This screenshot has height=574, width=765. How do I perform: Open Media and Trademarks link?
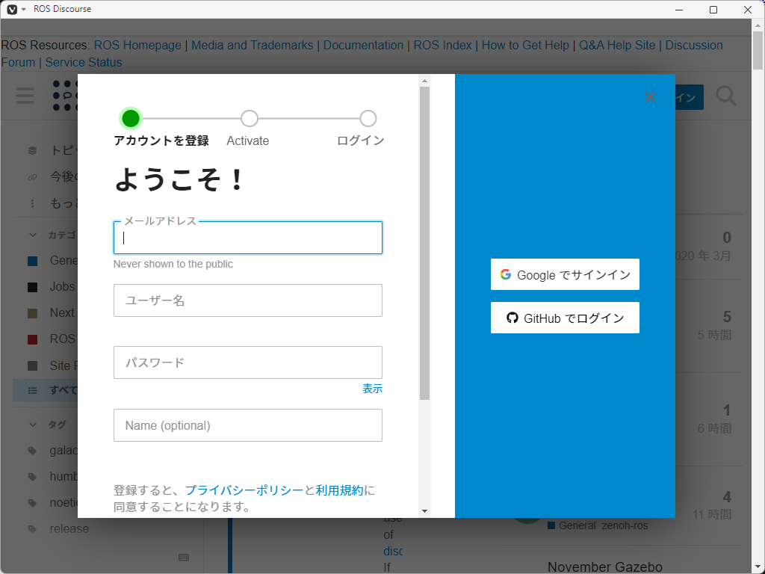[x=253, y=45]
